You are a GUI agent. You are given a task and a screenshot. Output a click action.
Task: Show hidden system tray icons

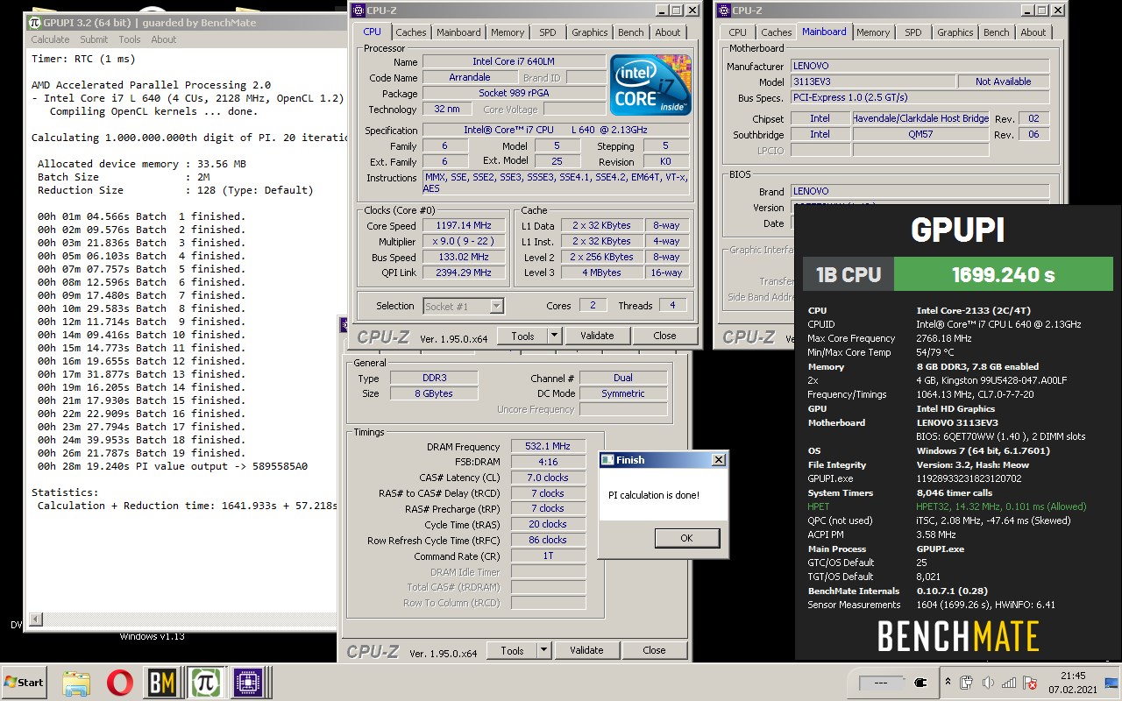click(x=948, y=682)
